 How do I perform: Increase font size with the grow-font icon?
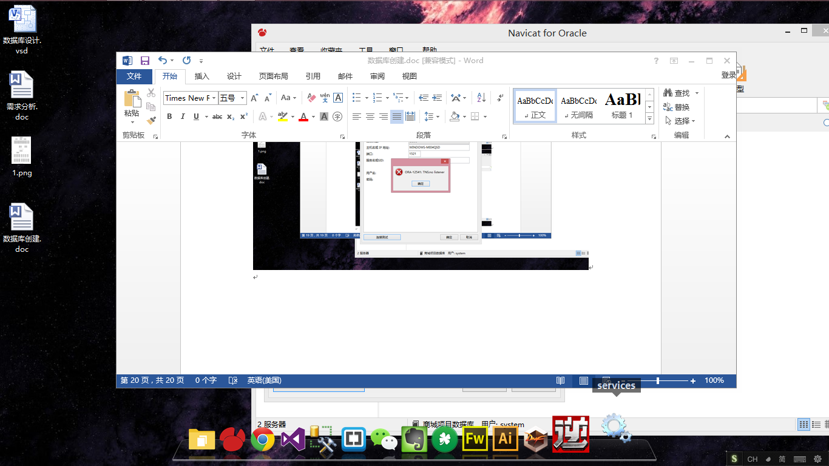point(254,98)
